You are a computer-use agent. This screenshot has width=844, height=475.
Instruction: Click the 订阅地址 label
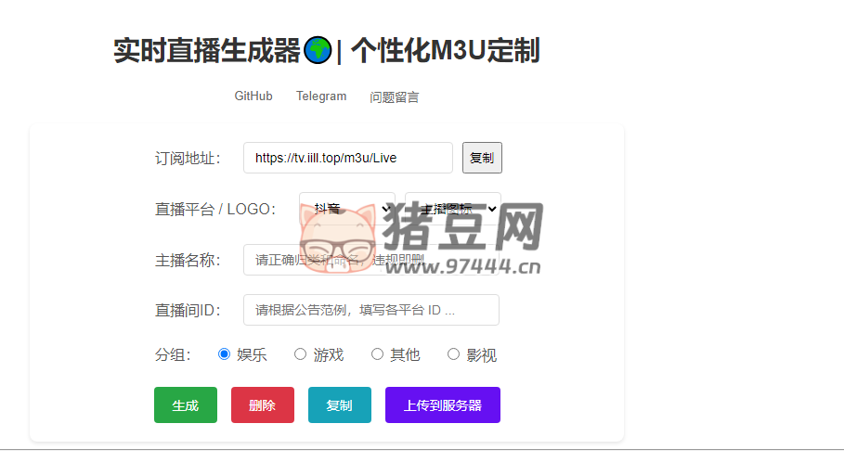[x=188, y=158]
